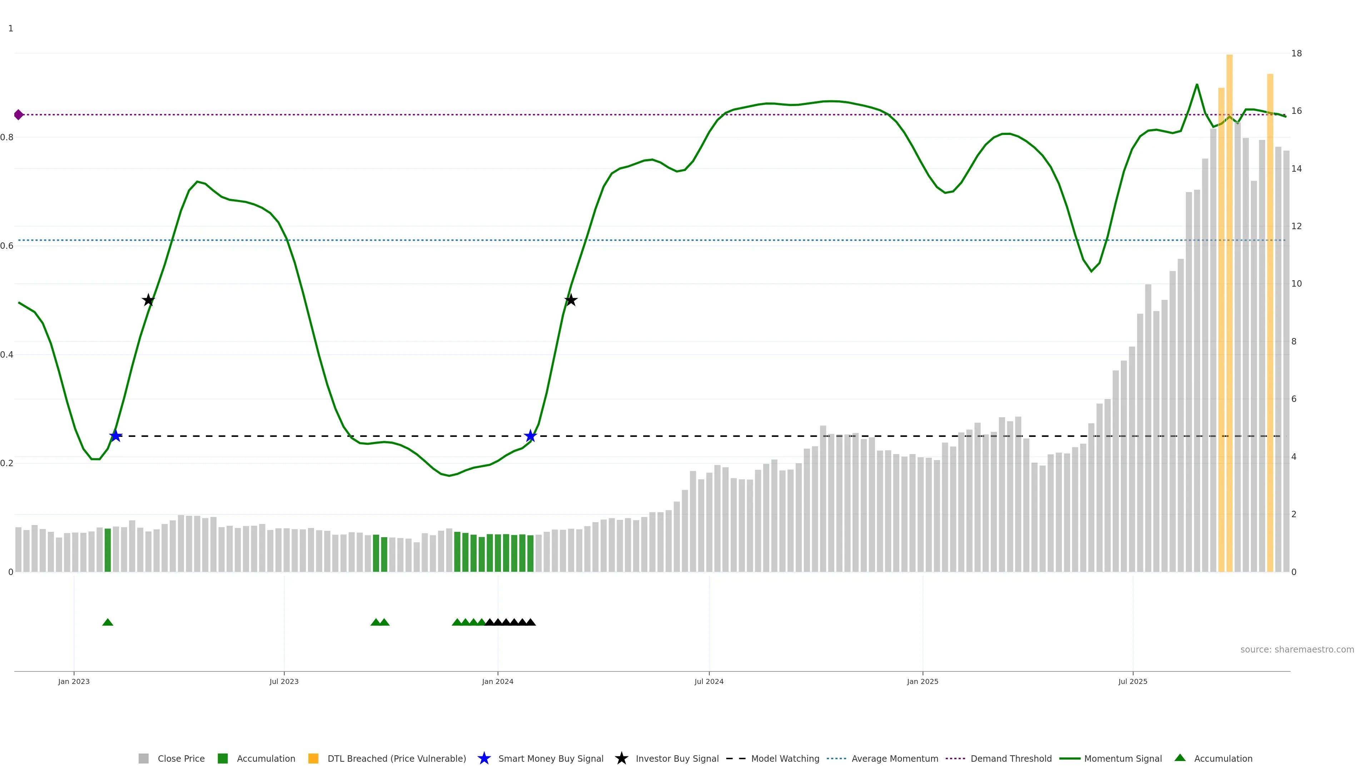The height and width of the screenshot is (771, 1372).
Task: Click the blue star near January 2024
Action: point(530,436)
